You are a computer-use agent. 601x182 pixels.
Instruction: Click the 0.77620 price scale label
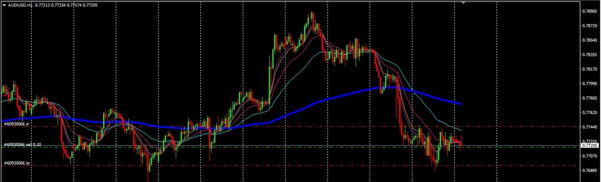coord(589,113)
